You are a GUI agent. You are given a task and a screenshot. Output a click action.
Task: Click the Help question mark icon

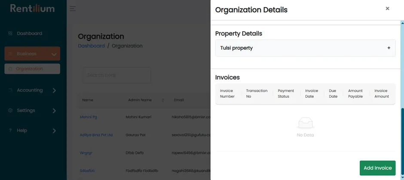[x=10, y=130]
